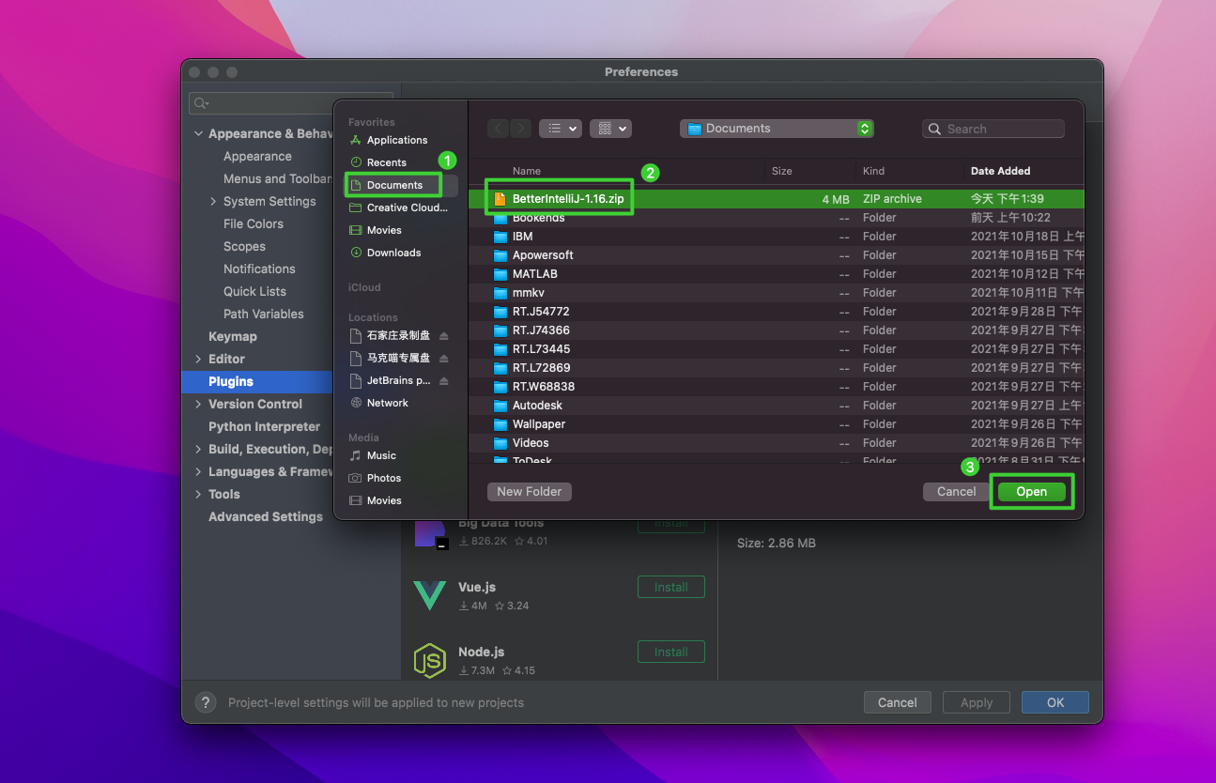Select Photos under Media
This screenshot has width=1216, height=783.
point(384,478)
